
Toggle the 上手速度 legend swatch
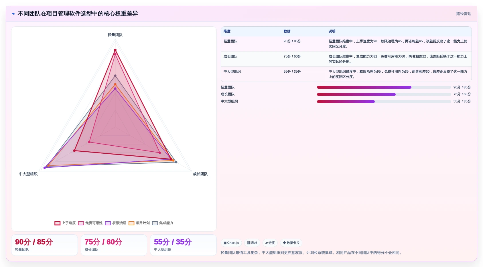click(x=58, y=223)
